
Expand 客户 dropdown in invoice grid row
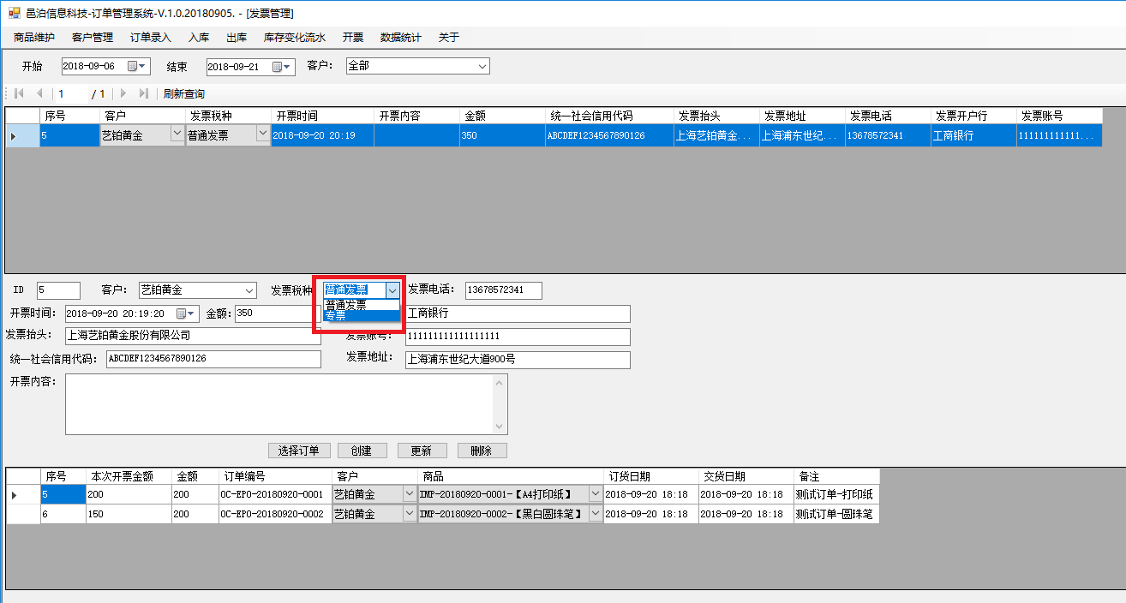177,134
